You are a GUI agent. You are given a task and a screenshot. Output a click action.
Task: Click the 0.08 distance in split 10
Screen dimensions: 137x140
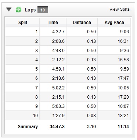[x=91, y=116]
